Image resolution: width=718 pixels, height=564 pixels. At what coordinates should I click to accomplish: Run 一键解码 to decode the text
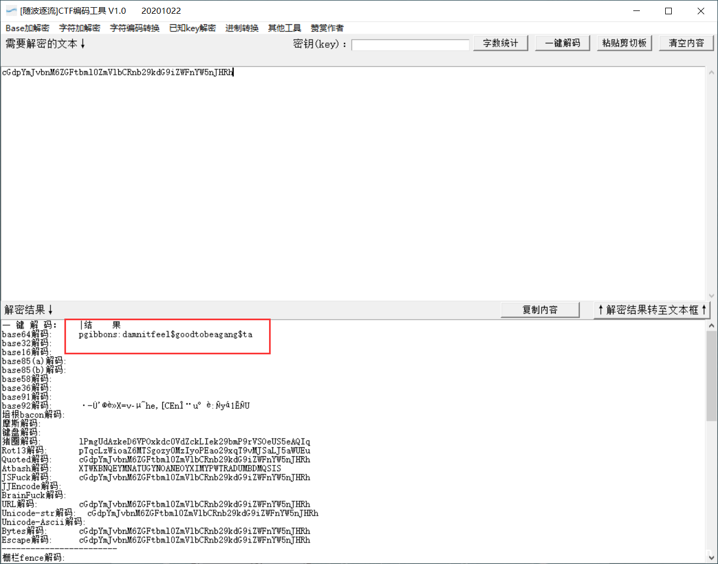click(x=562, y=43)
